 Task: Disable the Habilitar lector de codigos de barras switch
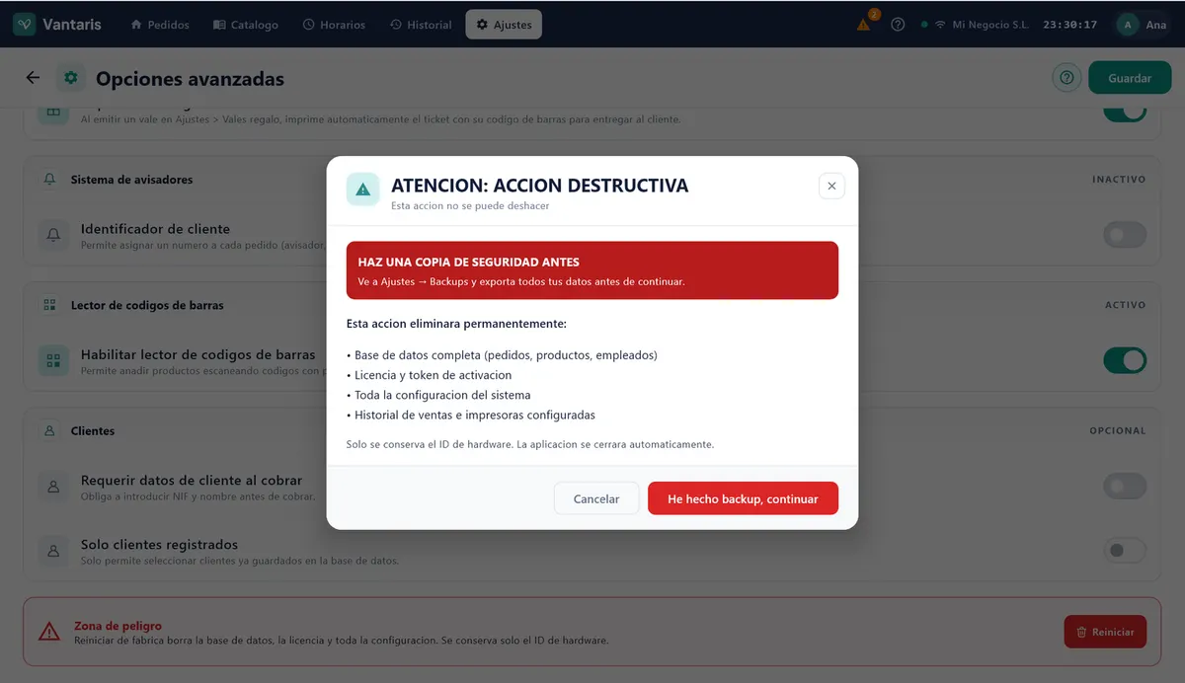coord(1125,360)
